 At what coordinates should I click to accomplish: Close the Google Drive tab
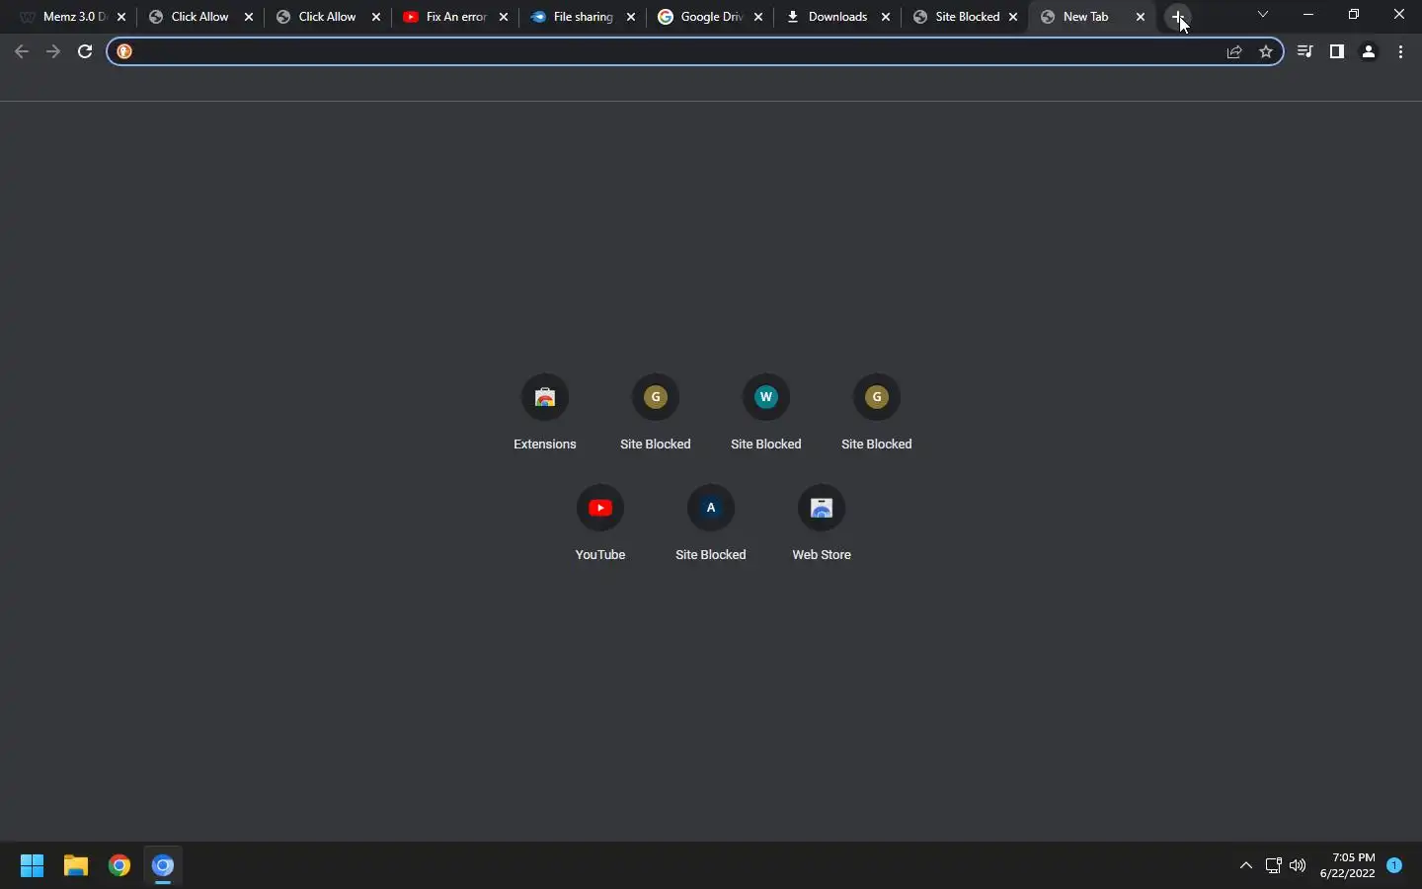click(x=758, y=17)
